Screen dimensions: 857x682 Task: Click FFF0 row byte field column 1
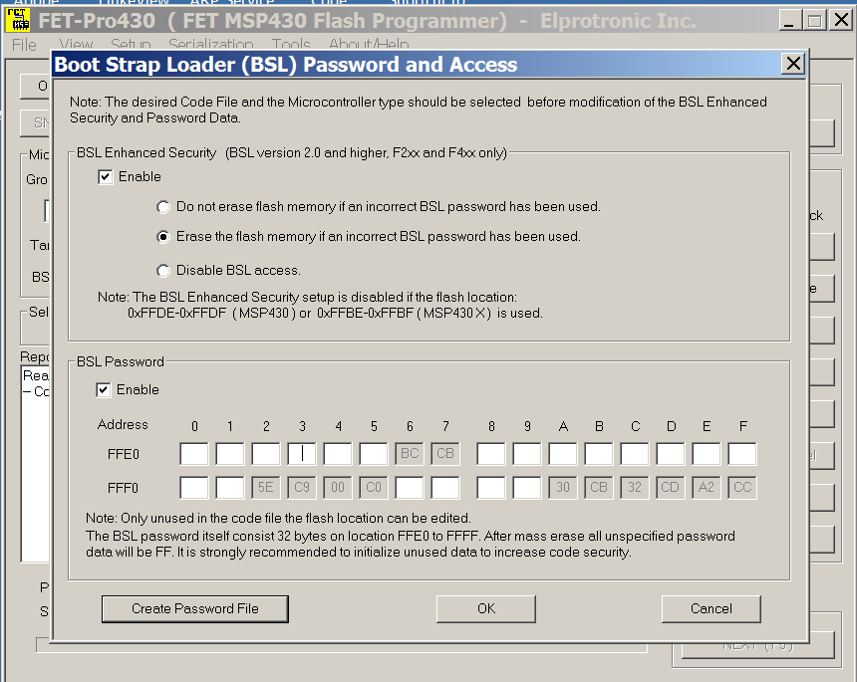click(230, 488)
